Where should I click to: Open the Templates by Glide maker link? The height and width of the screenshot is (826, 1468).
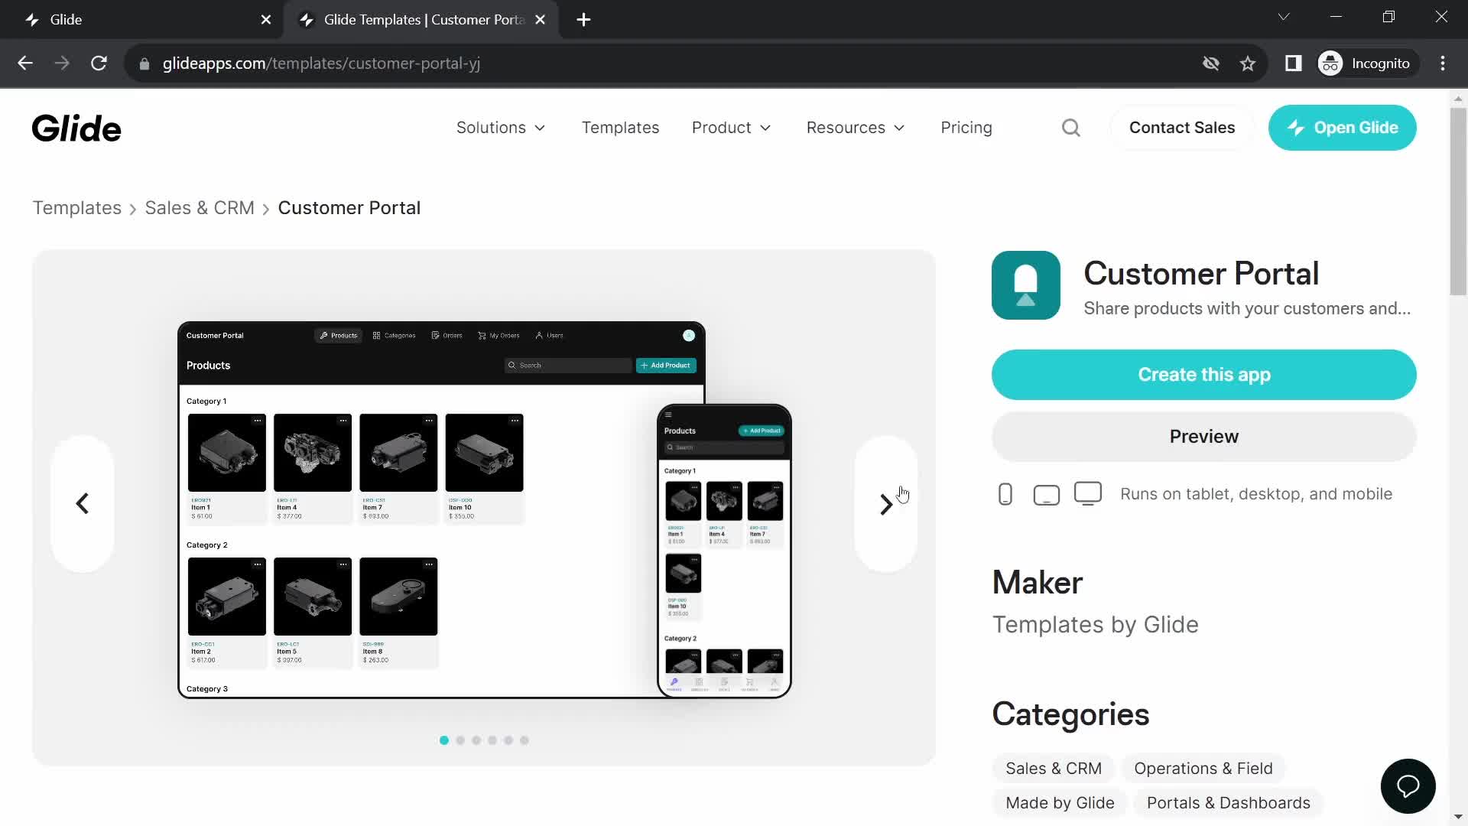click(1095, 625)
